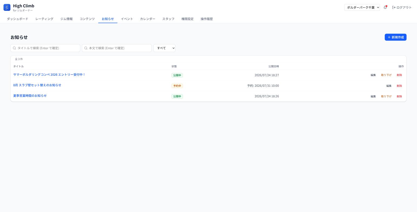Viewport: 417px width, 212px height.
Task: Click 取り下げ for 夏季営業時間 row
Action: click(386, 97)
